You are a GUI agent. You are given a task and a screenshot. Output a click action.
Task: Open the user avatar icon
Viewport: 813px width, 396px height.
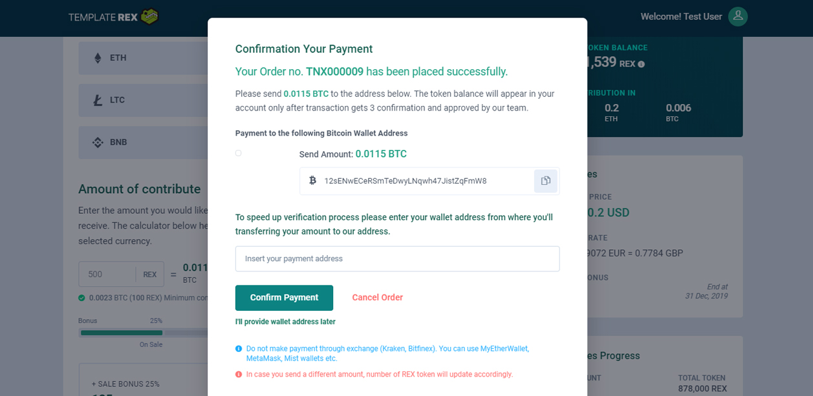pos(738,17)
